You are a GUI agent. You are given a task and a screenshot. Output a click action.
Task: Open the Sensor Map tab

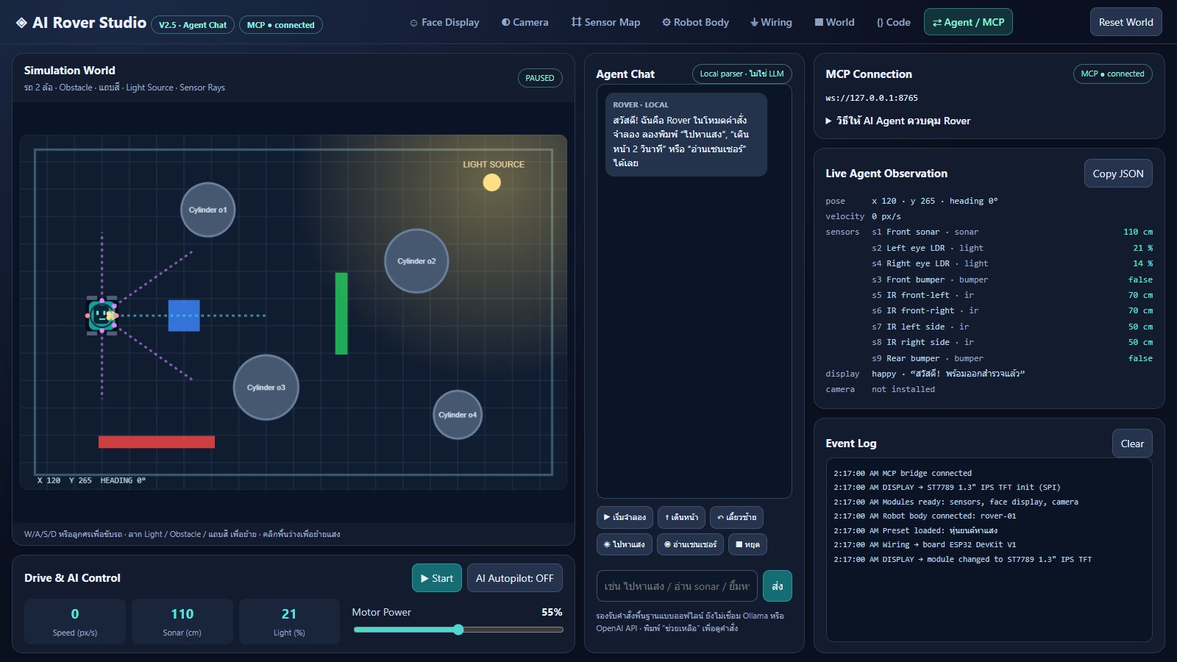(x=605, y=22)
